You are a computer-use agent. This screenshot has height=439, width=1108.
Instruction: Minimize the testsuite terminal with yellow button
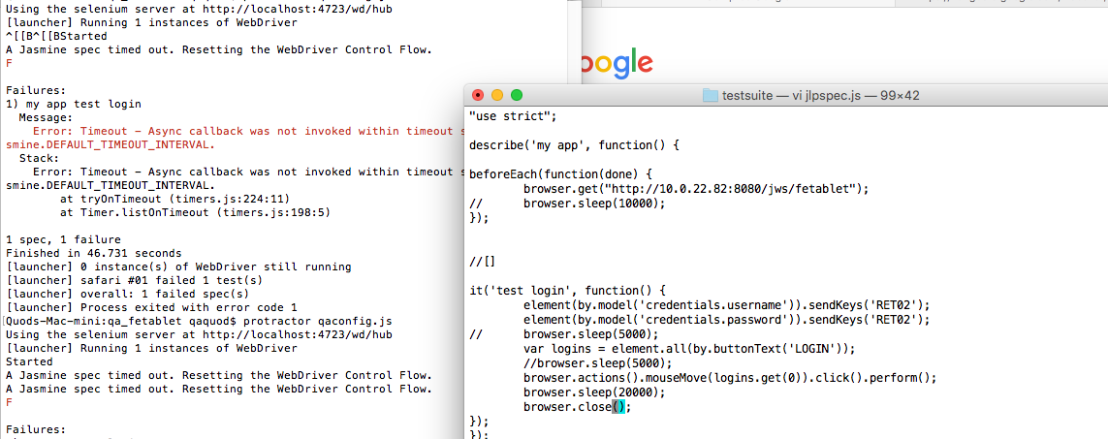pyautogui.click(x=496, y=95)
